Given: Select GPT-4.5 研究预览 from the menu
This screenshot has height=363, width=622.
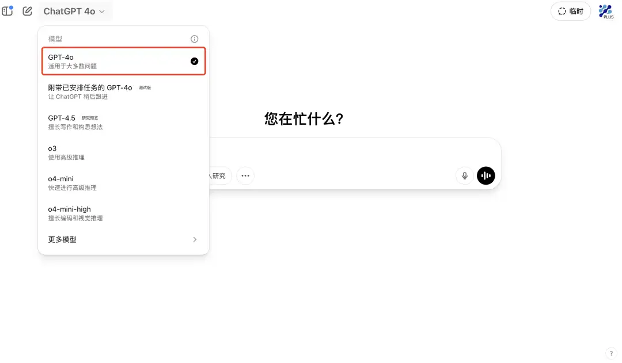Looking at the screenshot, I should click(x=123, y=121).
